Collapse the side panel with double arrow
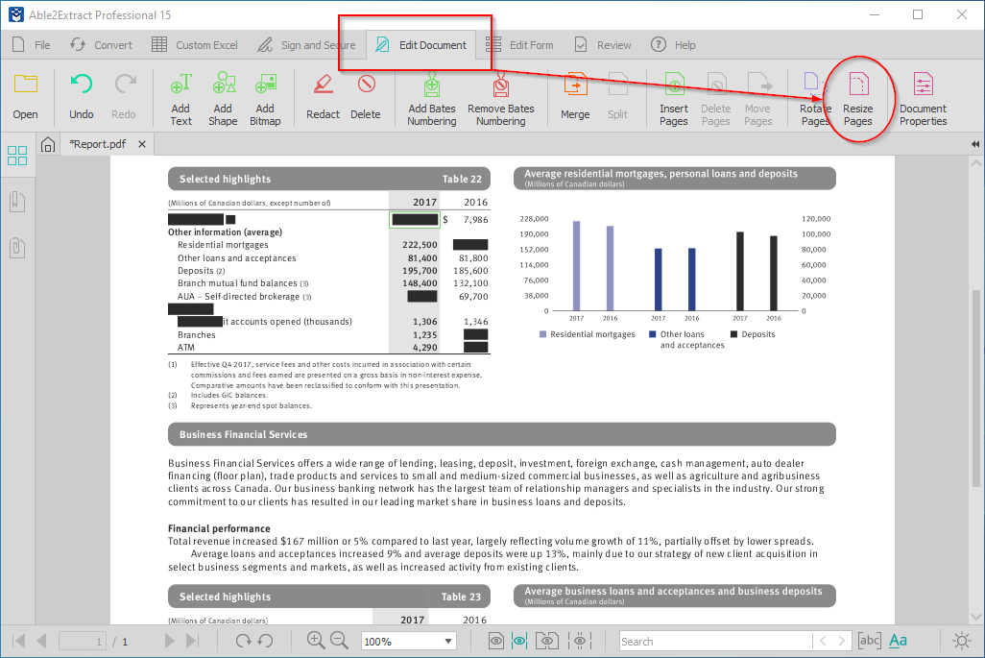Screen dimensions: 985x658 pos(975,144)
